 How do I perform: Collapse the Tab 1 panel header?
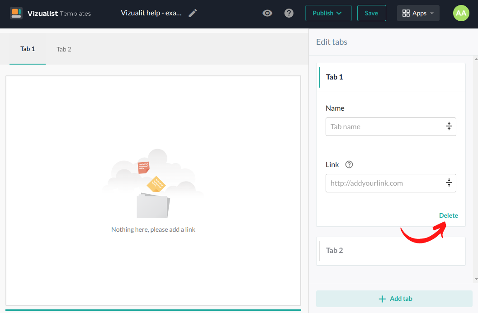(391, 77)
